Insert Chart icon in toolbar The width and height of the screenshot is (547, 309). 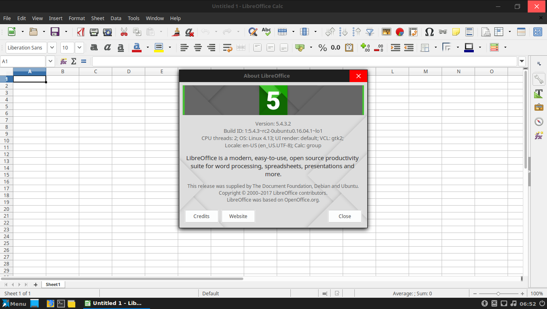400,32
